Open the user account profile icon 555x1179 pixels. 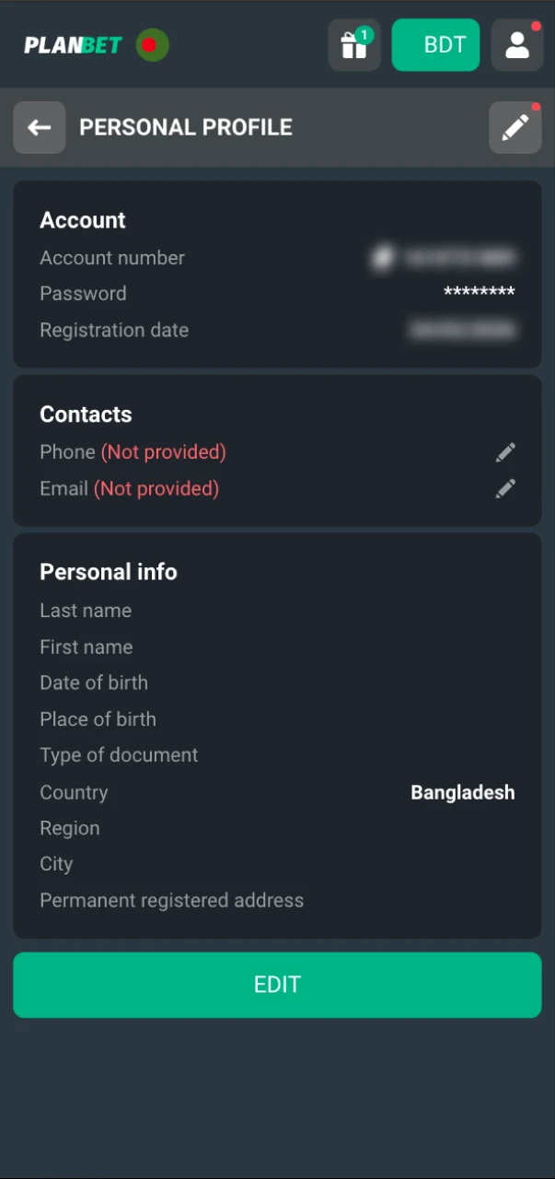516,44
